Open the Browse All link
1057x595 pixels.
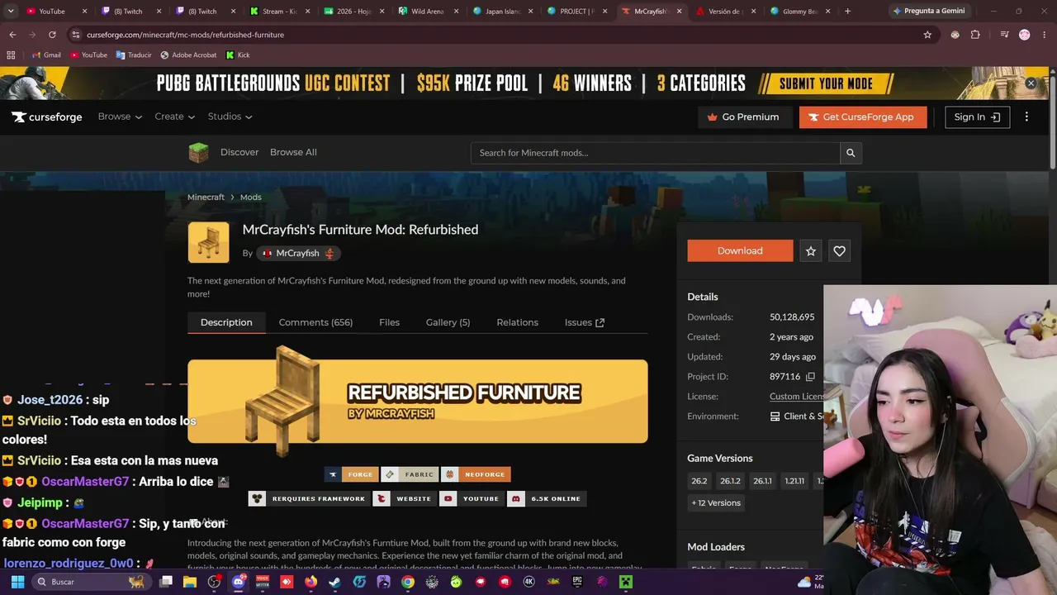click(x=293, y=152)
